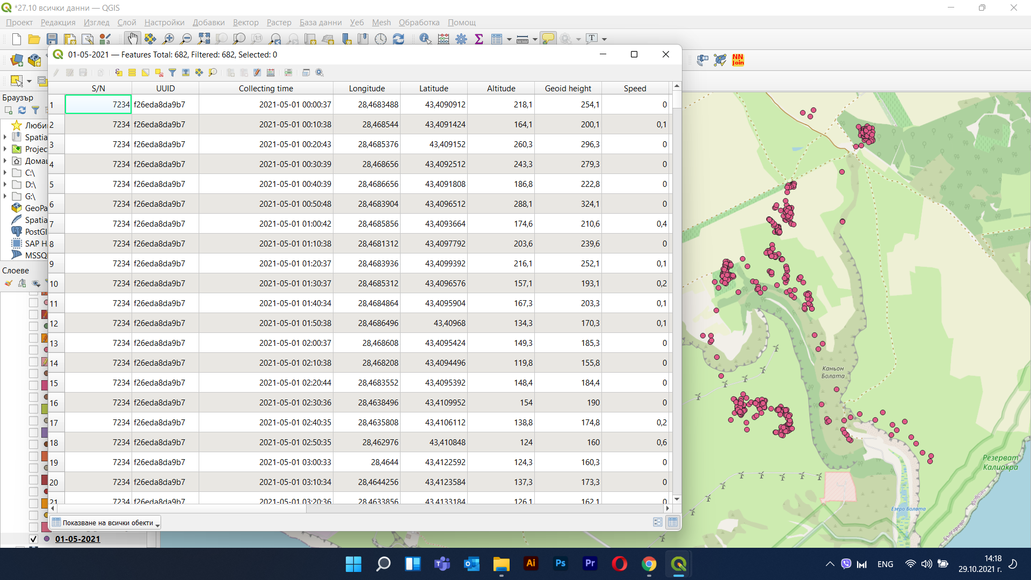Toggle checkbox beside olive green square layer
This screenshot has width=1031, height=580.
[x=33, y=409]
